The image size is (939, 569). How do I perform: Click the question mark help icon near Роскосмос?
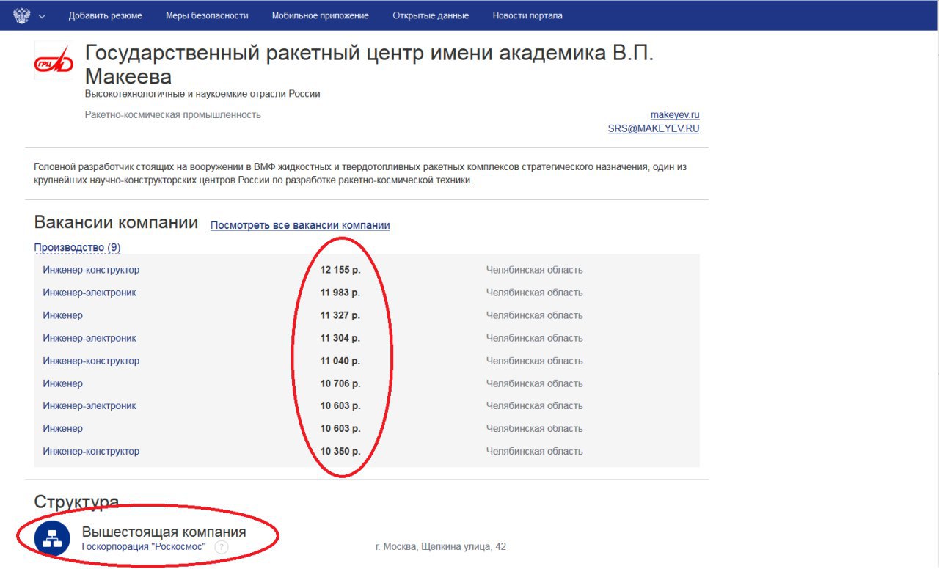[222, 547]
